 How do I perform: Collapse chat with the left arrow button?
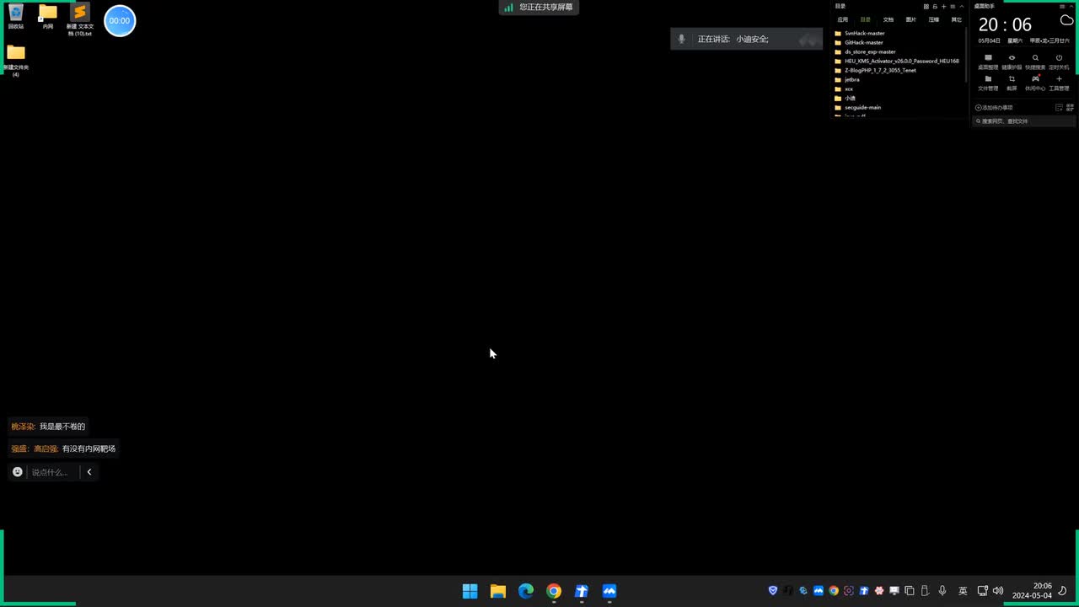(x=89, y=472)
